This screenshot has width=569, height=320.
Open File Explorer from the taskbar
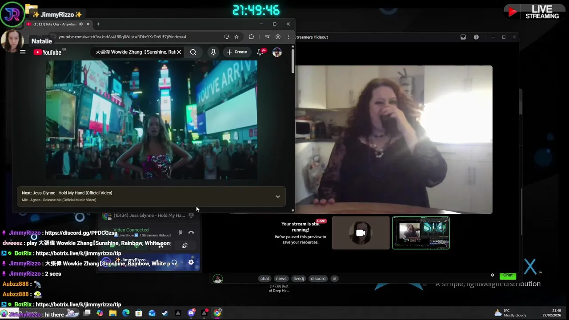[113, 313]
